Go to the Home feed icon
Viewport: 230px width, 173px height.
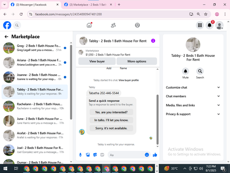tap(89, 25)
